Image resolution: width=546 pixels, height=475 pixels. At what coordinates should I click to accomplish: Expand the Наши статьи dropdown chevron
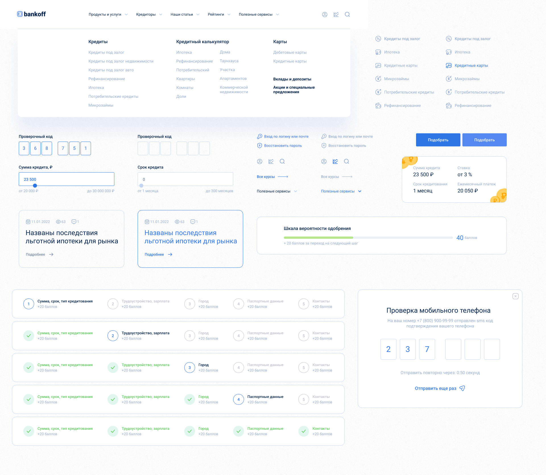tap(198, 14)
